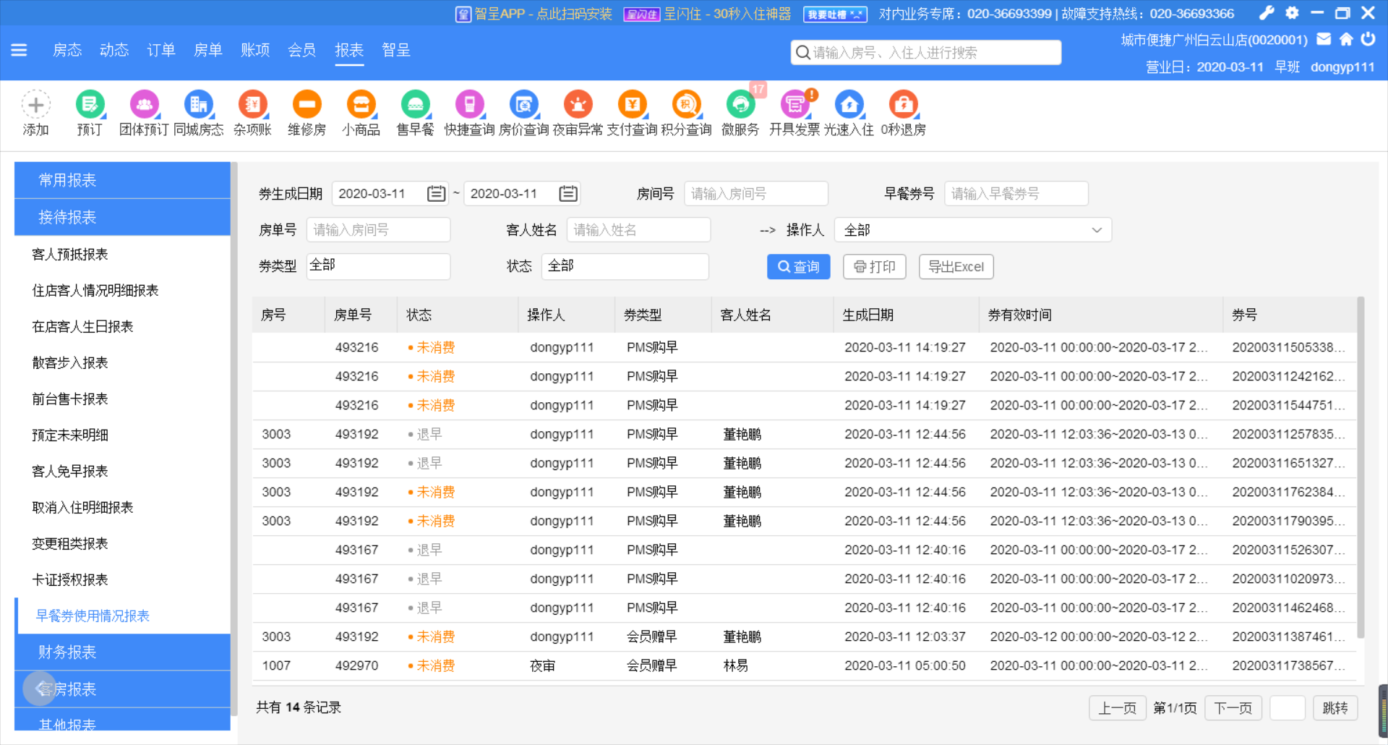
Task: Open 微服务 icon with notification badge
Action: [x=740, y=106]
